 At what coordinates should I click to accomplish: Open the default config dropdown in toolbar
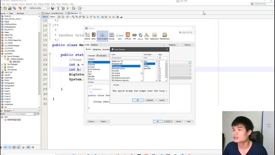39,8
